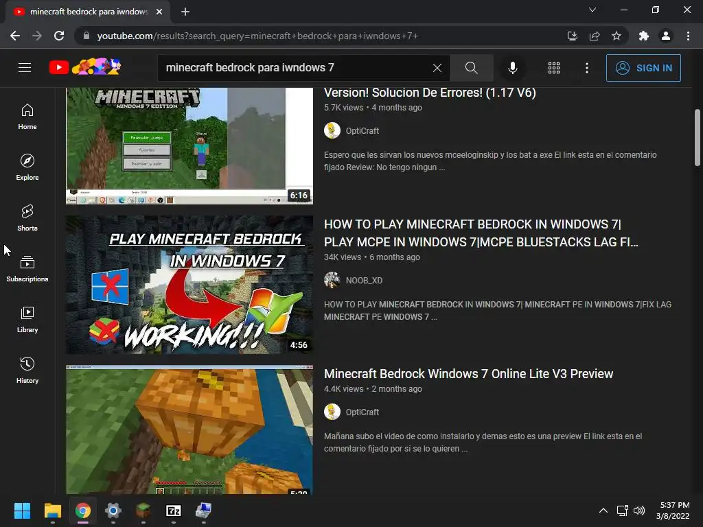The width and height of the screenshot is (703, 527).
Task: Open Minecraft grass block taskbar app
Action: 143,511
